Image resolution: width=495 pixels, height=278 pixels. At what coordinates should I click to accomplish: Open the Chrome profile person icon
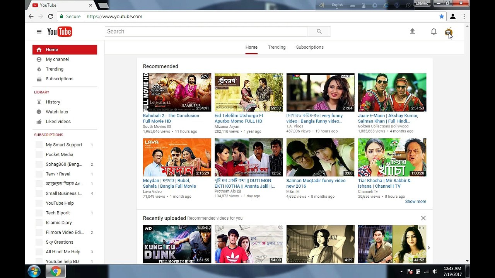(x=453, y=17)
